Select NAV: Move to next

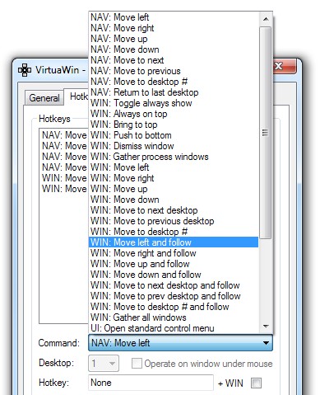pyautogui.click(x=174, y=60)
